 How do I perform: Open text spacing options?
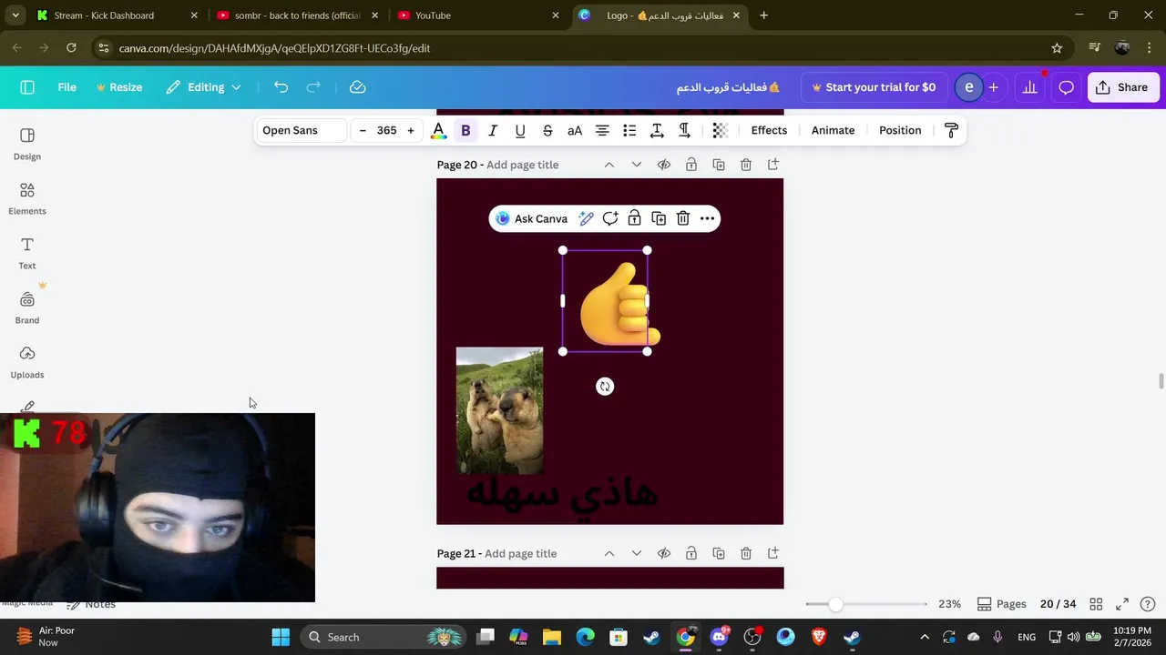coord(657,130)
